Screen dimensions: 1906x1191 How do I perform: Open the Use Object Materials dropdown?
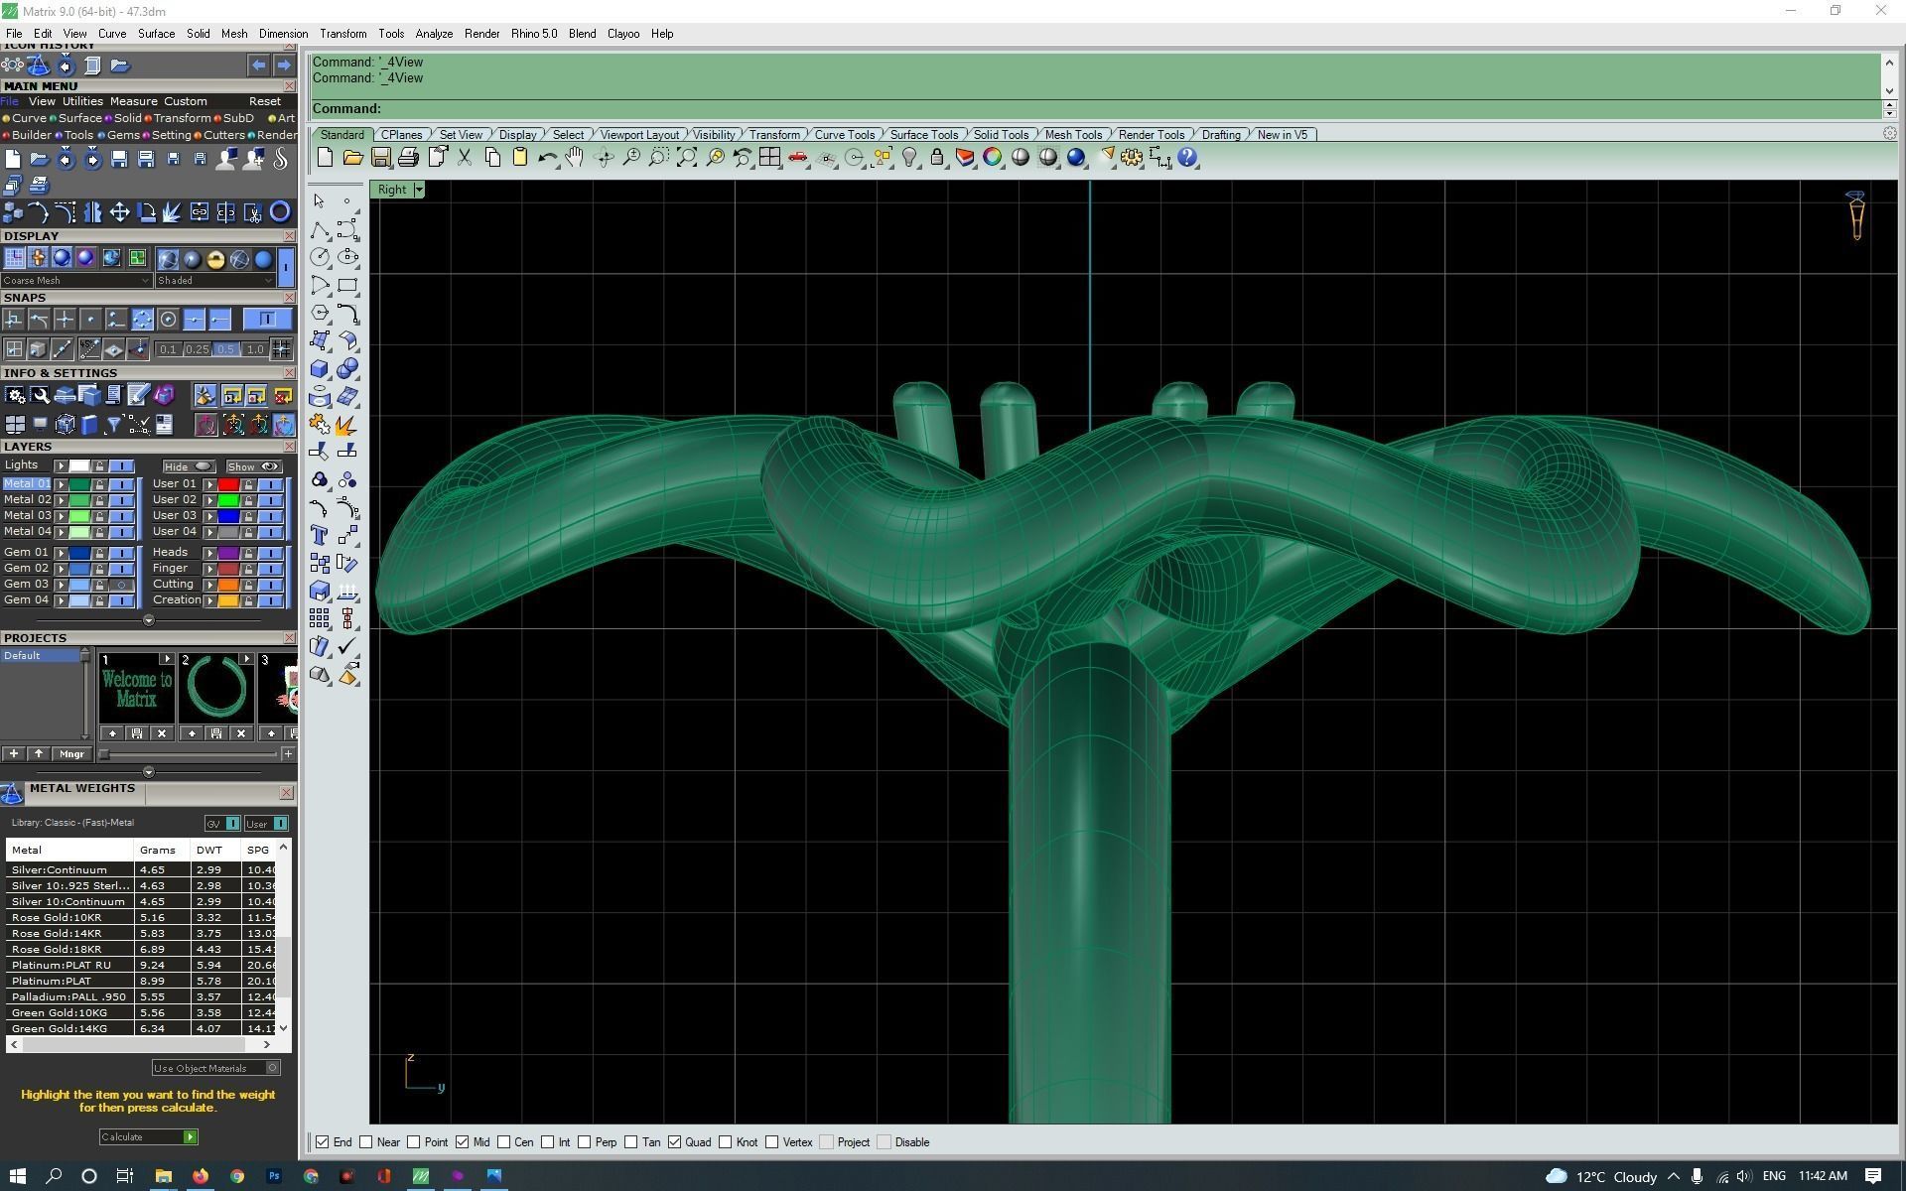pos(216,1068)
